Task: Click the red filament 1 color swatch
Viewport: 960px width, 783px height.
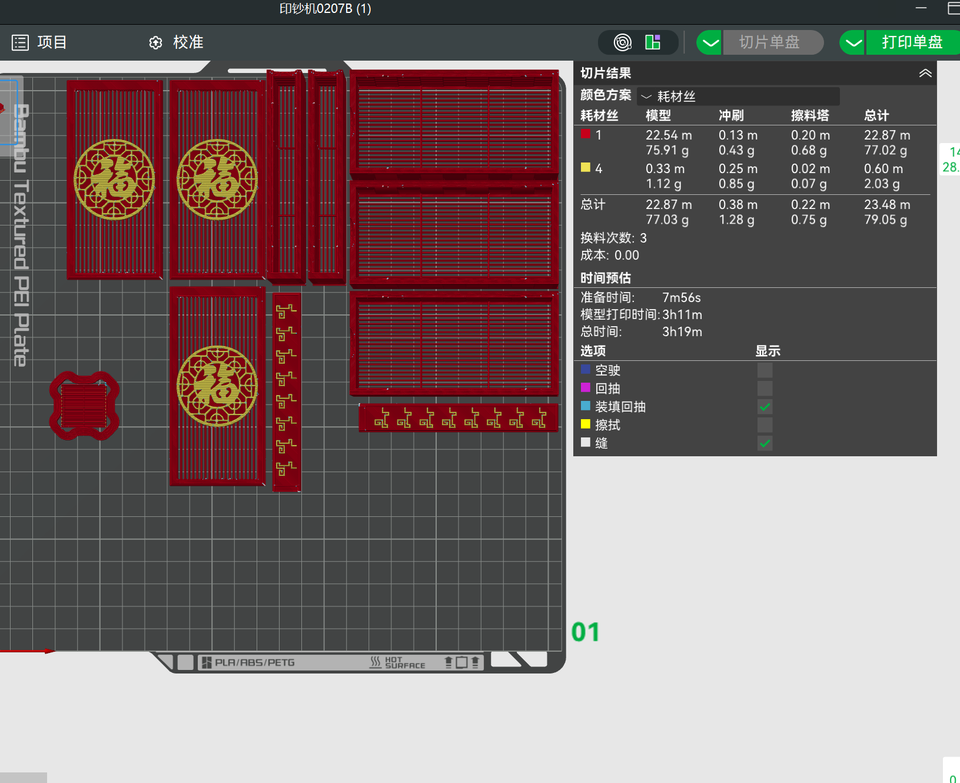Action: point(586,134)
